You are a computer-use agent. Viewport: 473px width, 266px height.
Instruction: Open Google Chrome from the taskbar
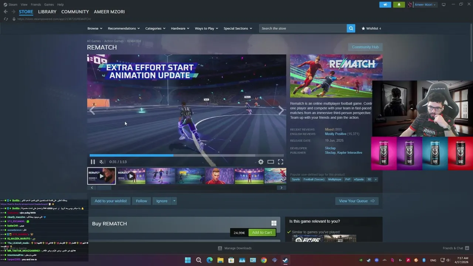tap(263, 260)
